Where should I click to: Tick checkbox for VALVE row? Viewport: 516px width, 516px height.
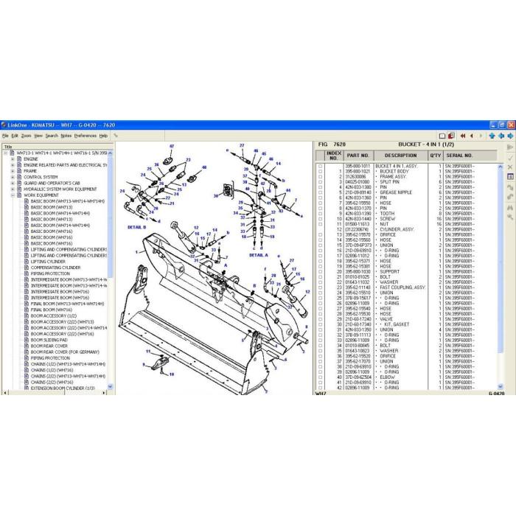(x=320, y=319)
